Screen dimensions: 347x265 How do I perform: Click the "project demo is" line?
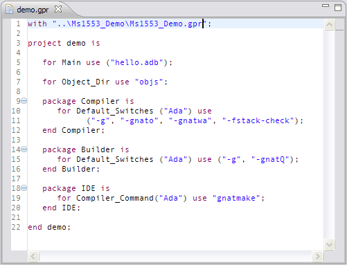(64, 44)
